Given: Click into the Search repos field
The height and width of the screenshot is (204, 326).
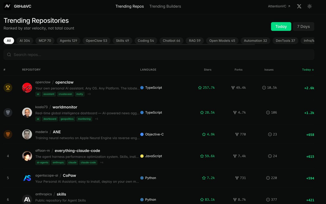Looking at the screenshot, I should pyautogui.click(x=159, y=55).
